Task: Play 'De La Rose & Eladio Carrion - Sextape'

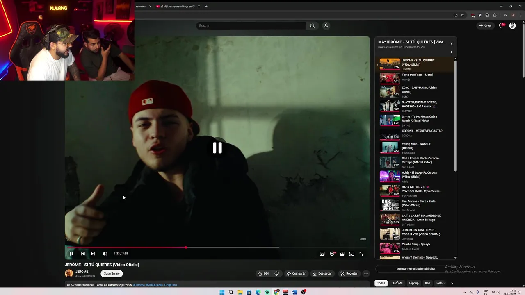Action: (415, 162)
